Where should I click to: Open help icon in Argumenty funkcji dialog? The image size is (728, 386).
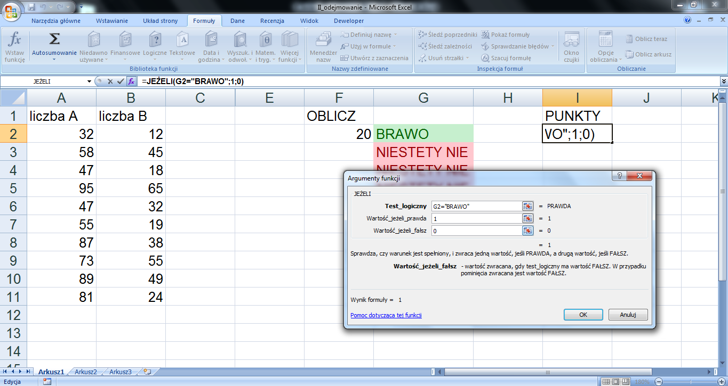(x=620, y=176)
